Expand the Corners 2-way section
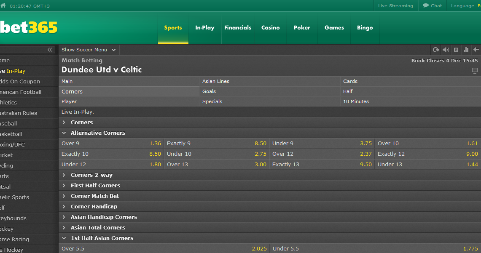This screenshot has width=481, height=253. [x=270, y=175]
